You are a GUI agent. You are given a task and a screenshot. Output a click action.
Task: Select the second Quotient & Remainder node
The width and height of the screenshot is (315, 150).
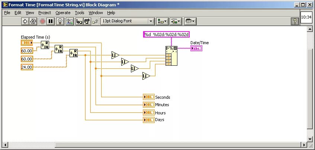pyautogui.click(x=59, y=49)
